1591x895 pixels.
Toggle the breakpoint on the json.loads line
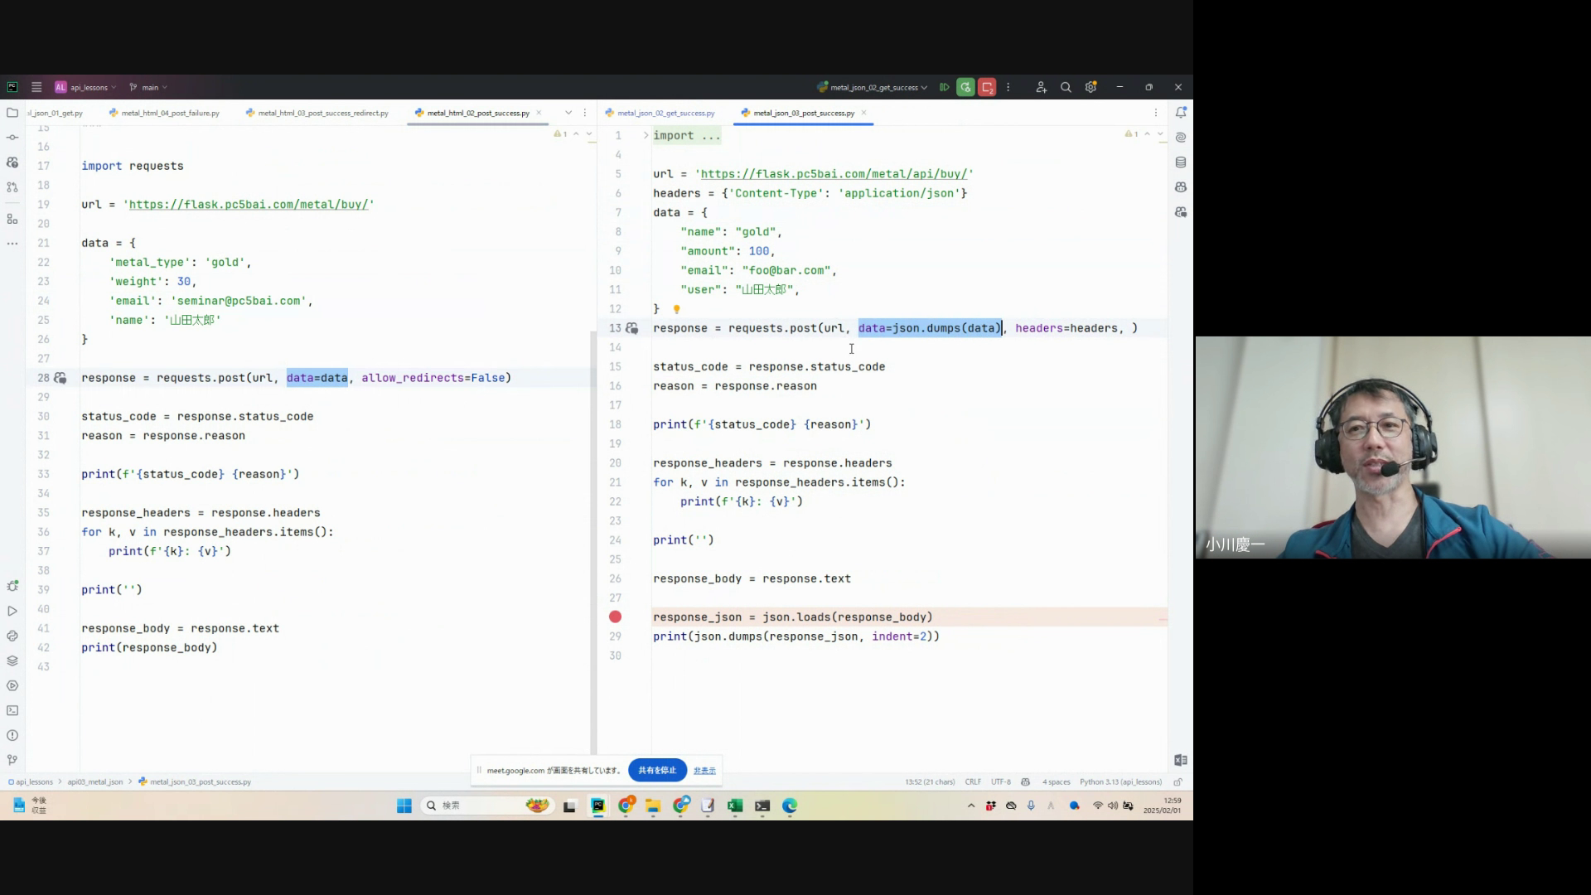point(615,617)
